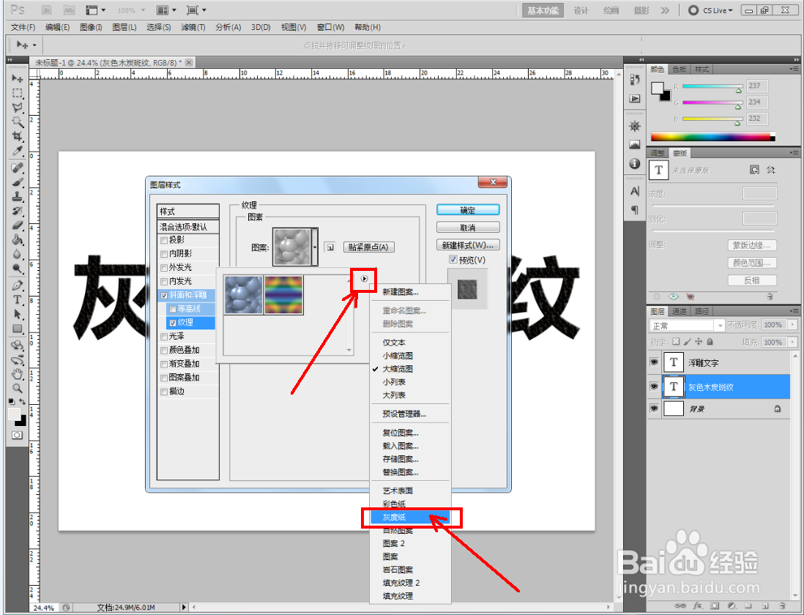The image size is (804, 615).
Task: Select the Blur tool
Action: pyautogui.click(x=17, y=253)
